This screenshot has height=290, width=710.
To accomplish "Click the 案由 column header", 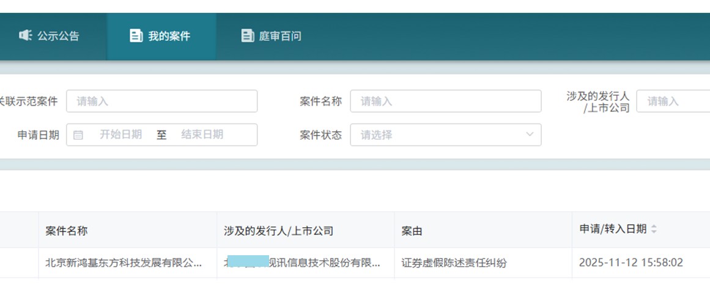I will [483, 230].
